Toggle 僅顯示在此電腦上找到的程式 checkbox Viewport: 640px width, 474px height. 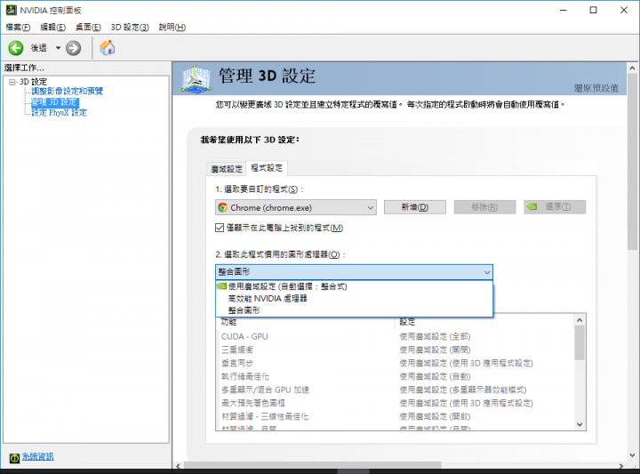pos(220,228)
